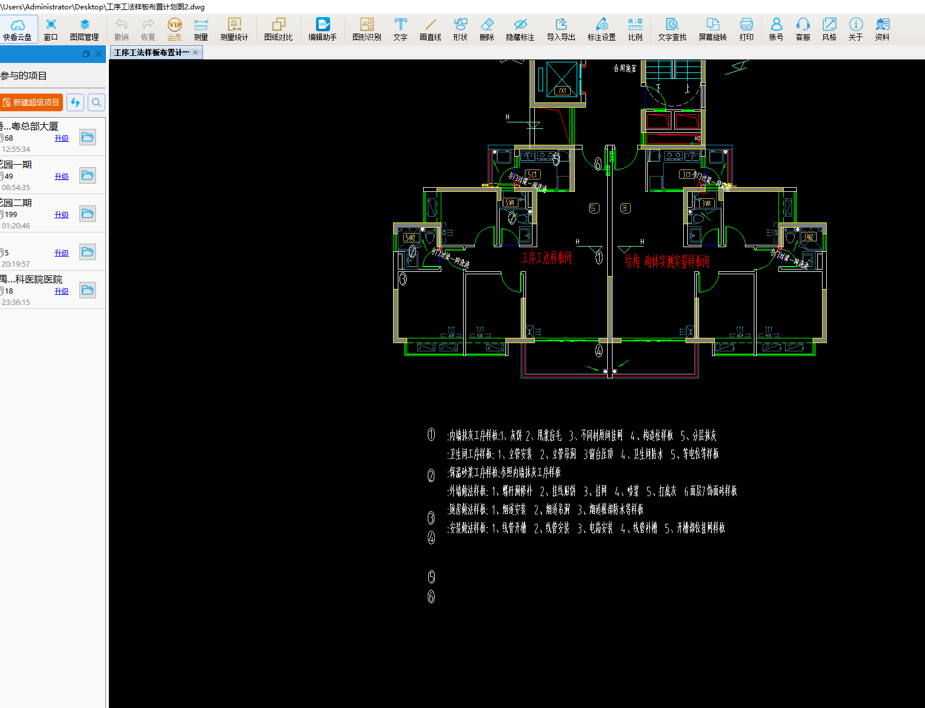Click legend line 安装做法样板
The image size is (925, 708).
(x=586, y=528)
